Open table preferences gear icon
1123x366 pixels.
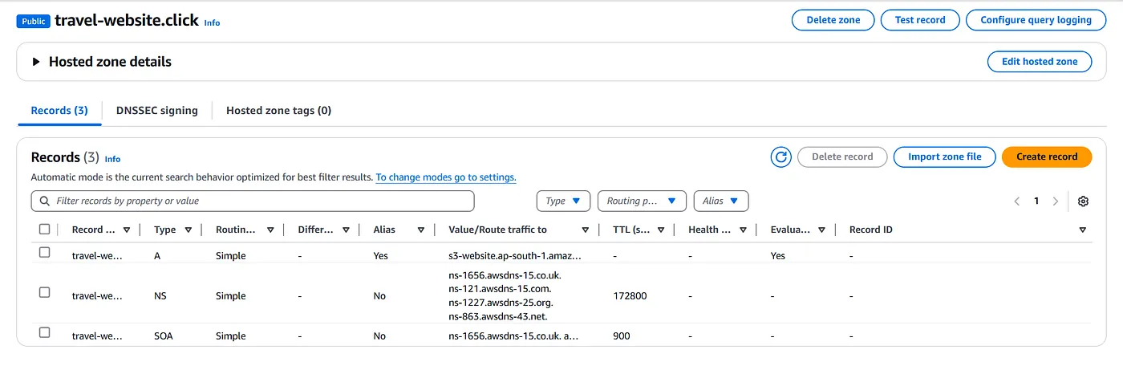tap(1083, 201)
